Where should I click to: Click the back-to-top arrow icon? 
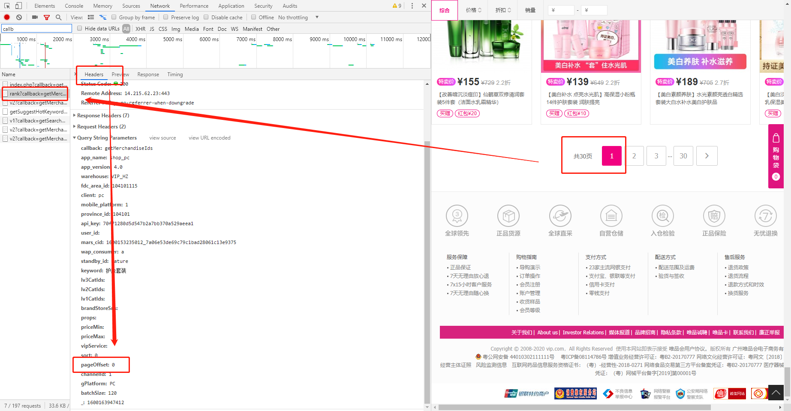[776, 392]
